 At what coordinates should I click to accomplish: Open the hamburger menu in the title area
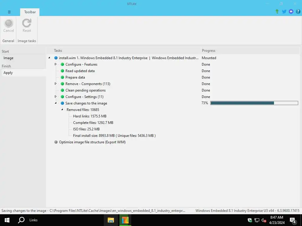tap(9, 12)
